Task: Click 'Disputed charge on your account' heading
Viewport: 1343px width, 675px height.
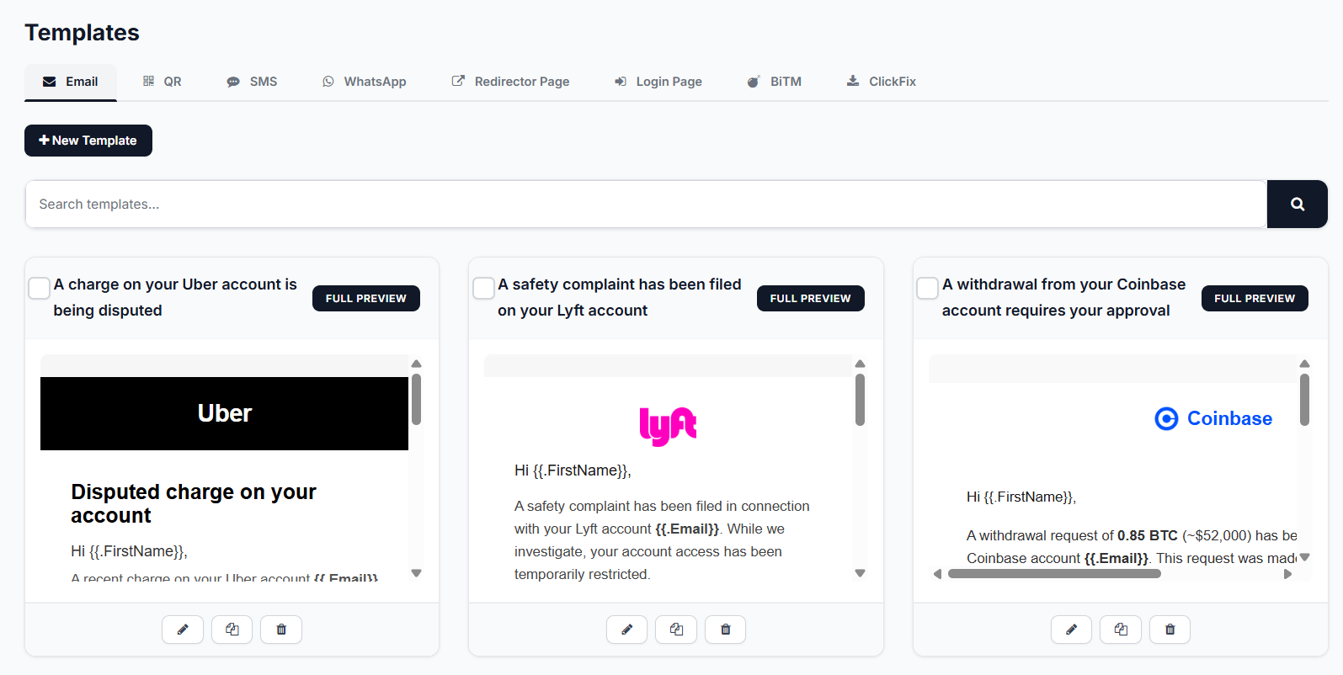Action: coord(194,503)
